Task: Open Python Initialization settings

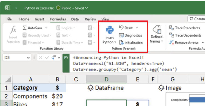Action: [131, 43]
